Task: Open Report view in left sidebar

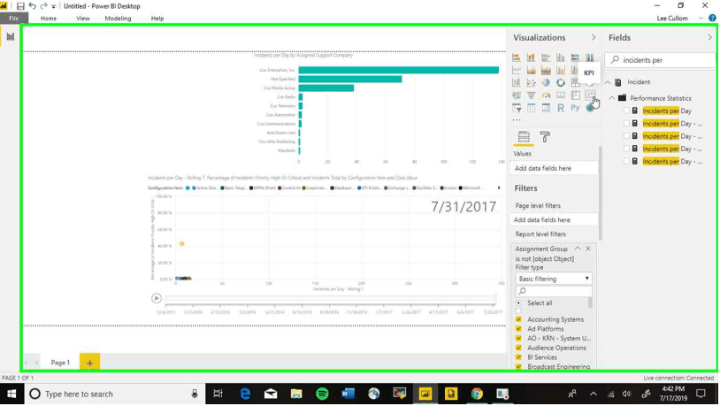Action: (x=10, y=37)
